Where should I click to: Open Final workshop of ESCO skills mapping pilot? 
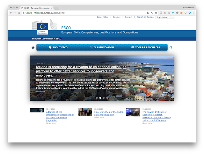109,113
